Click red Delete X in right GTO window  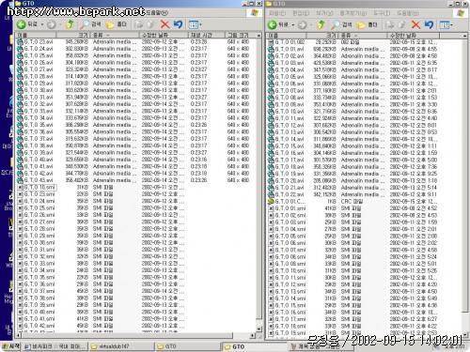point(415,24)
